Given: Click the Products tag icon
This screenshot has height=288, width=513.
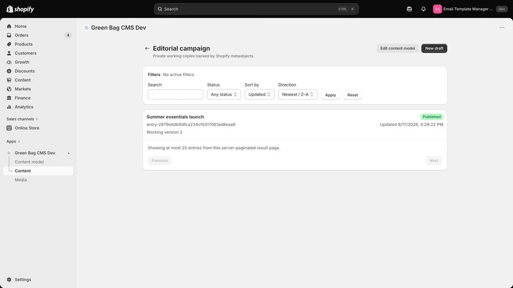Looking at the screenshot, I should click(9, 44).
